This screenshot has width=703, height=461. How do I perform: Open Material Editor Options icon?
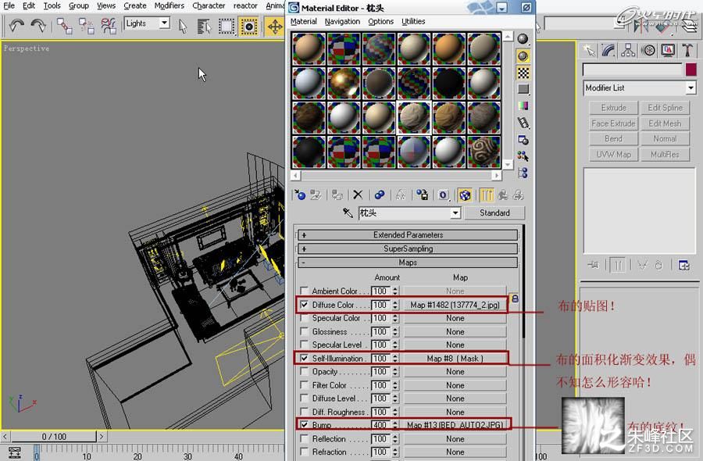(x=523, y=139)
